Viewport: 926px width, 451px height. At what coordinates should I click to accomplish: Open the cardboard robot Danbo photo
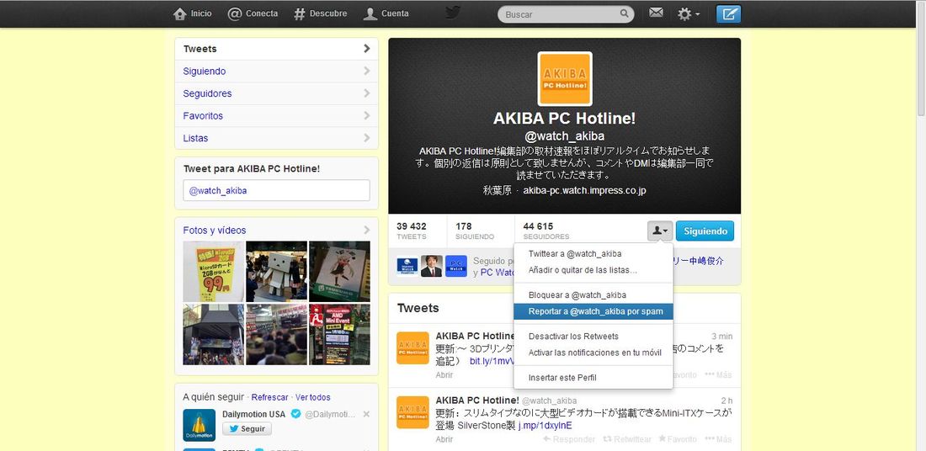tap(276, 272)
